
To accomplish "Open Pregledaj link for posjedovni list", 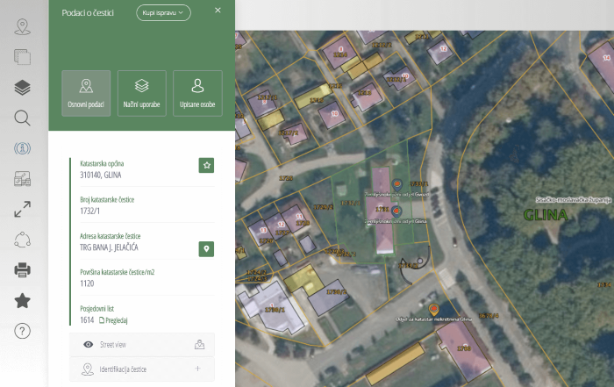I will pyautogui.click(x=113, y=320).
